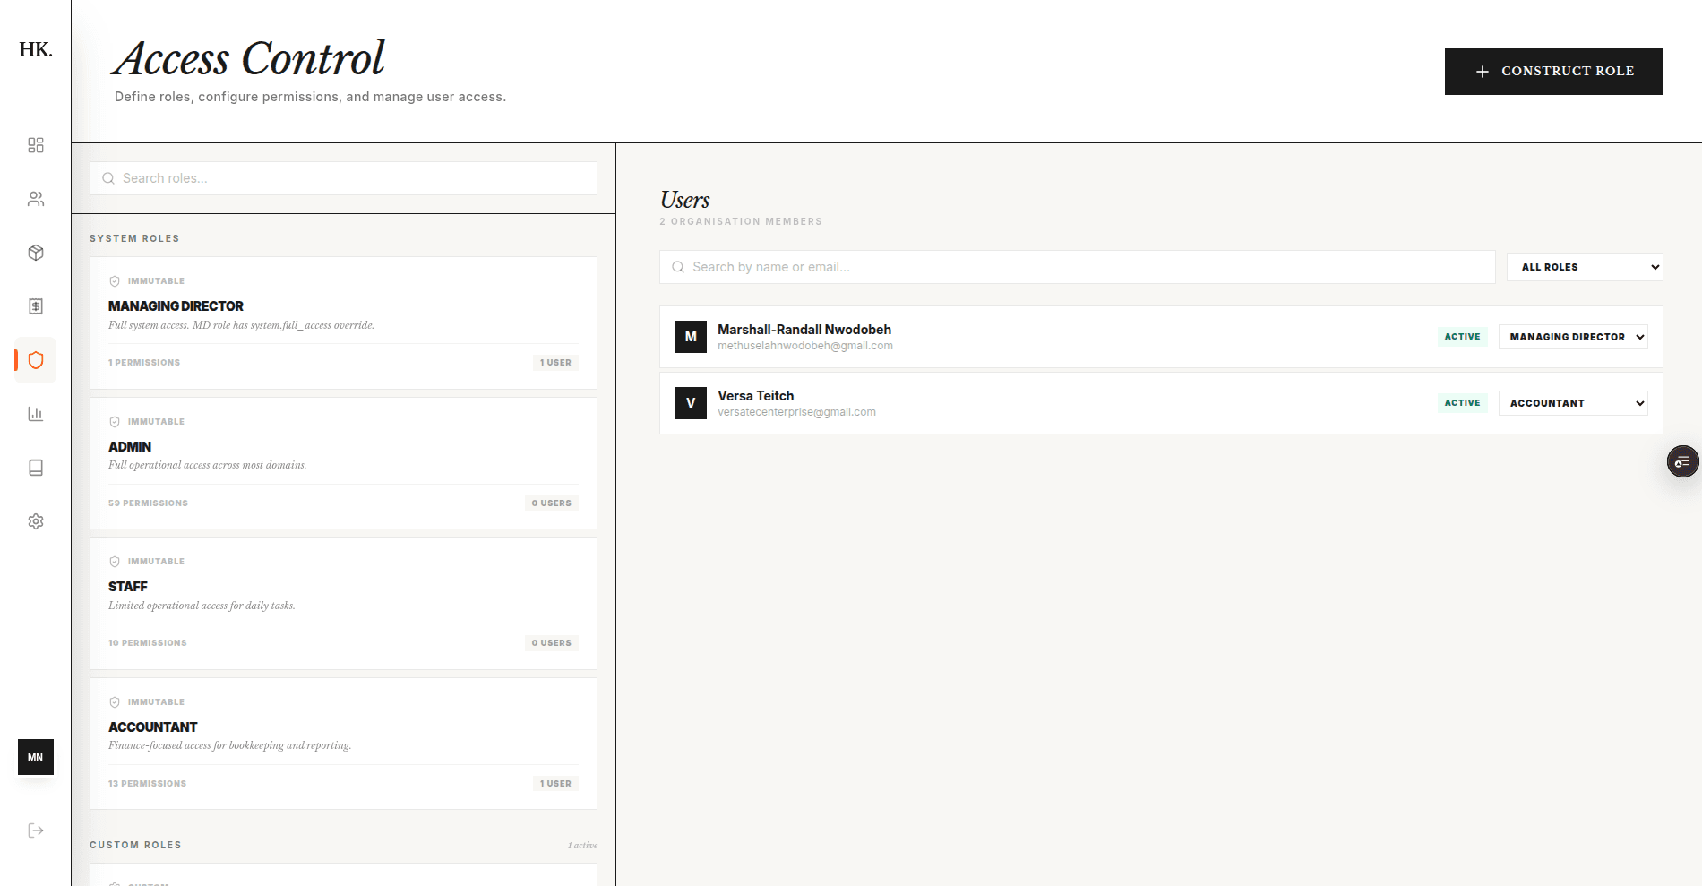Click the Construct Role button
1702x886 pixels.
pyautogui.click(x=1553, y=72)
